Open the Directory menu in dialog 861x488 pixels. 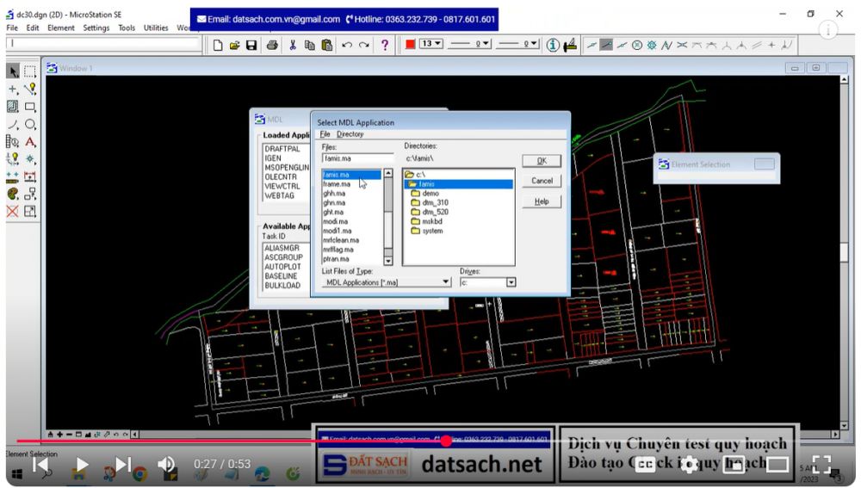[x=350, y=134]
